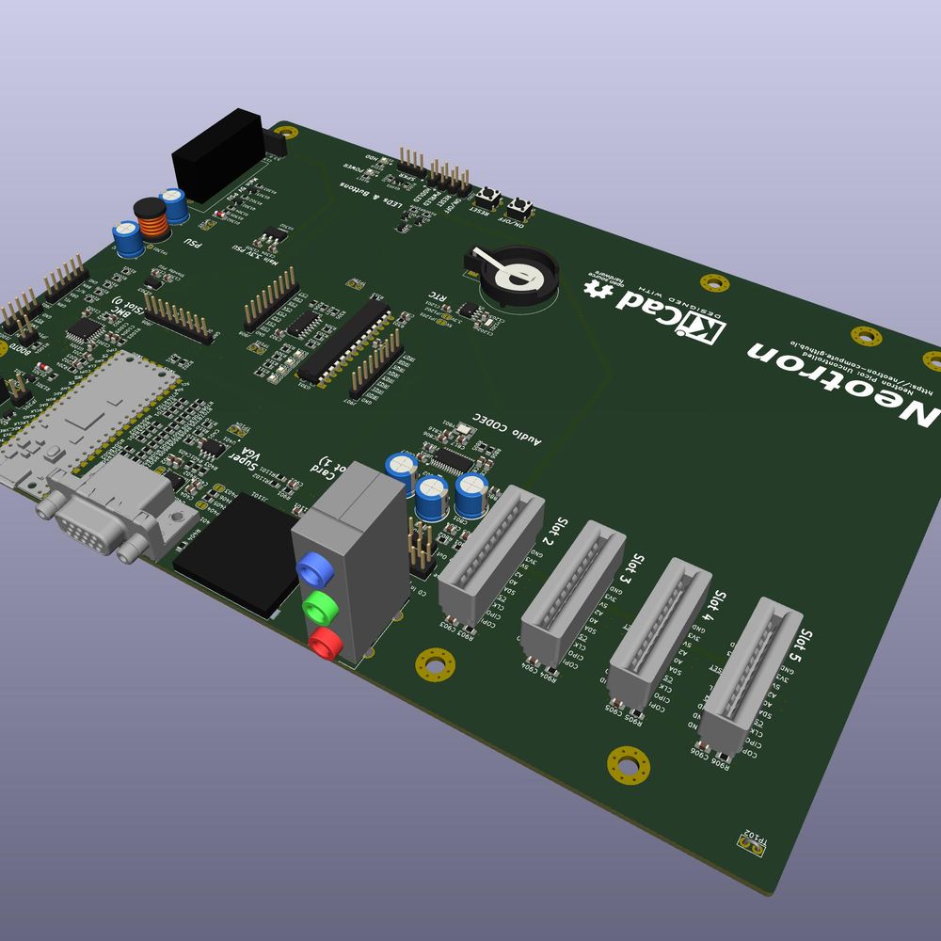Click the "Neotron" silkscreen title
941x941 pixels.
click(x=843, y=384)
